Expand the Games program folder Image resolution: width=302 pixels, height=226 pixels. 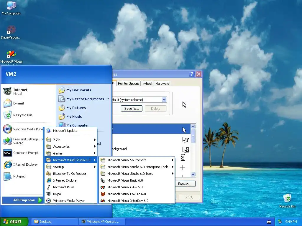click(x=71, y=153)
